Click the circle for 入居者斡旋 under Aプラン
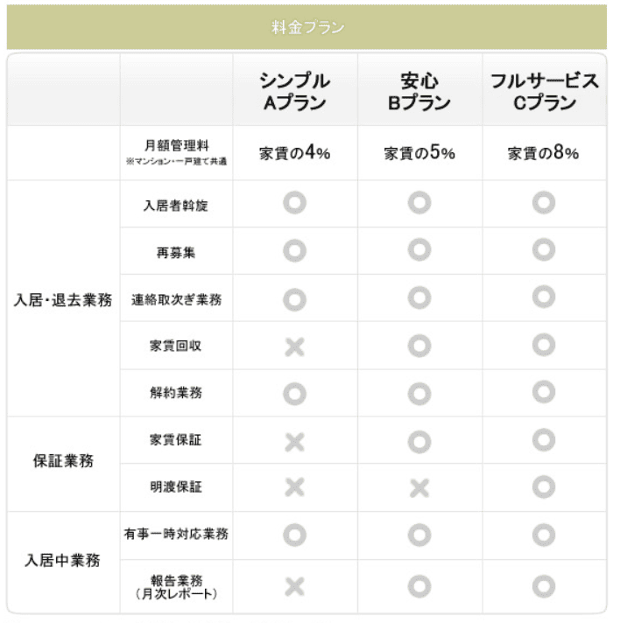Image resolution: width=620 pixels, height=623 pixels. (295, 205)
